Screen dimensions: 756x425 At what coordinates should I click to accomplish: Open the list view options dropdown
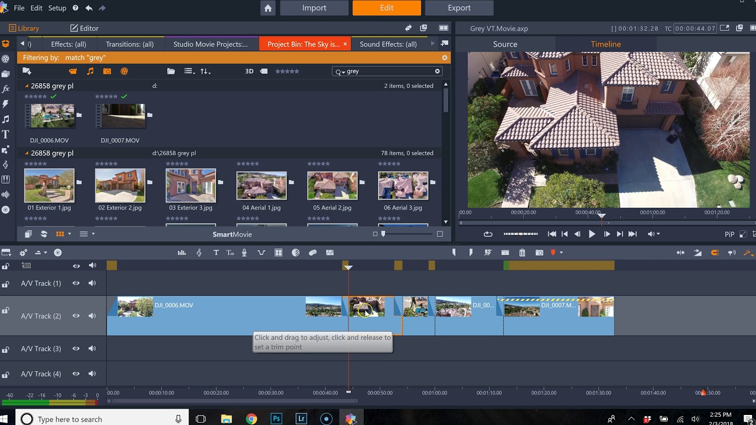click(190, 71)
